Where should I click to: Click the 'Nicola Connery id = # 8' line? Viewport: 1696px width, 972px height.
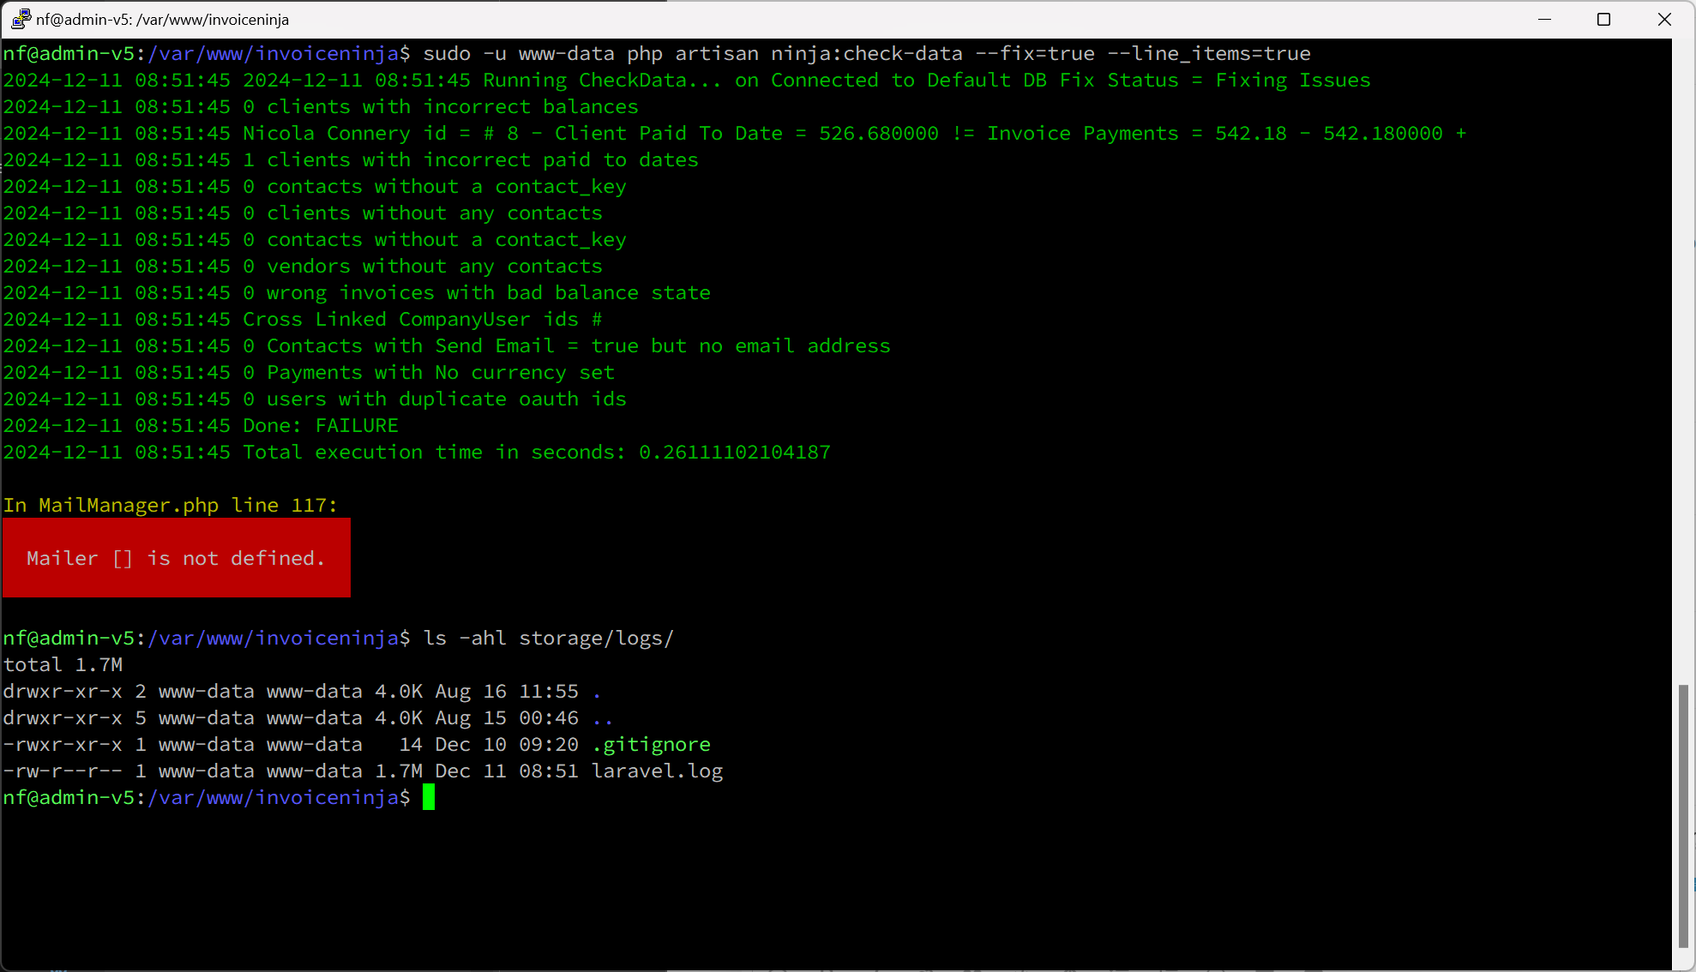point(734,133)
